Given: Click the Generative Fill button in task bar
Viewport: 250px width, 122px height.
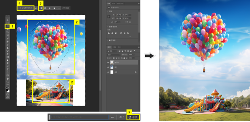Looking at the screenshot, I should 26,8.
